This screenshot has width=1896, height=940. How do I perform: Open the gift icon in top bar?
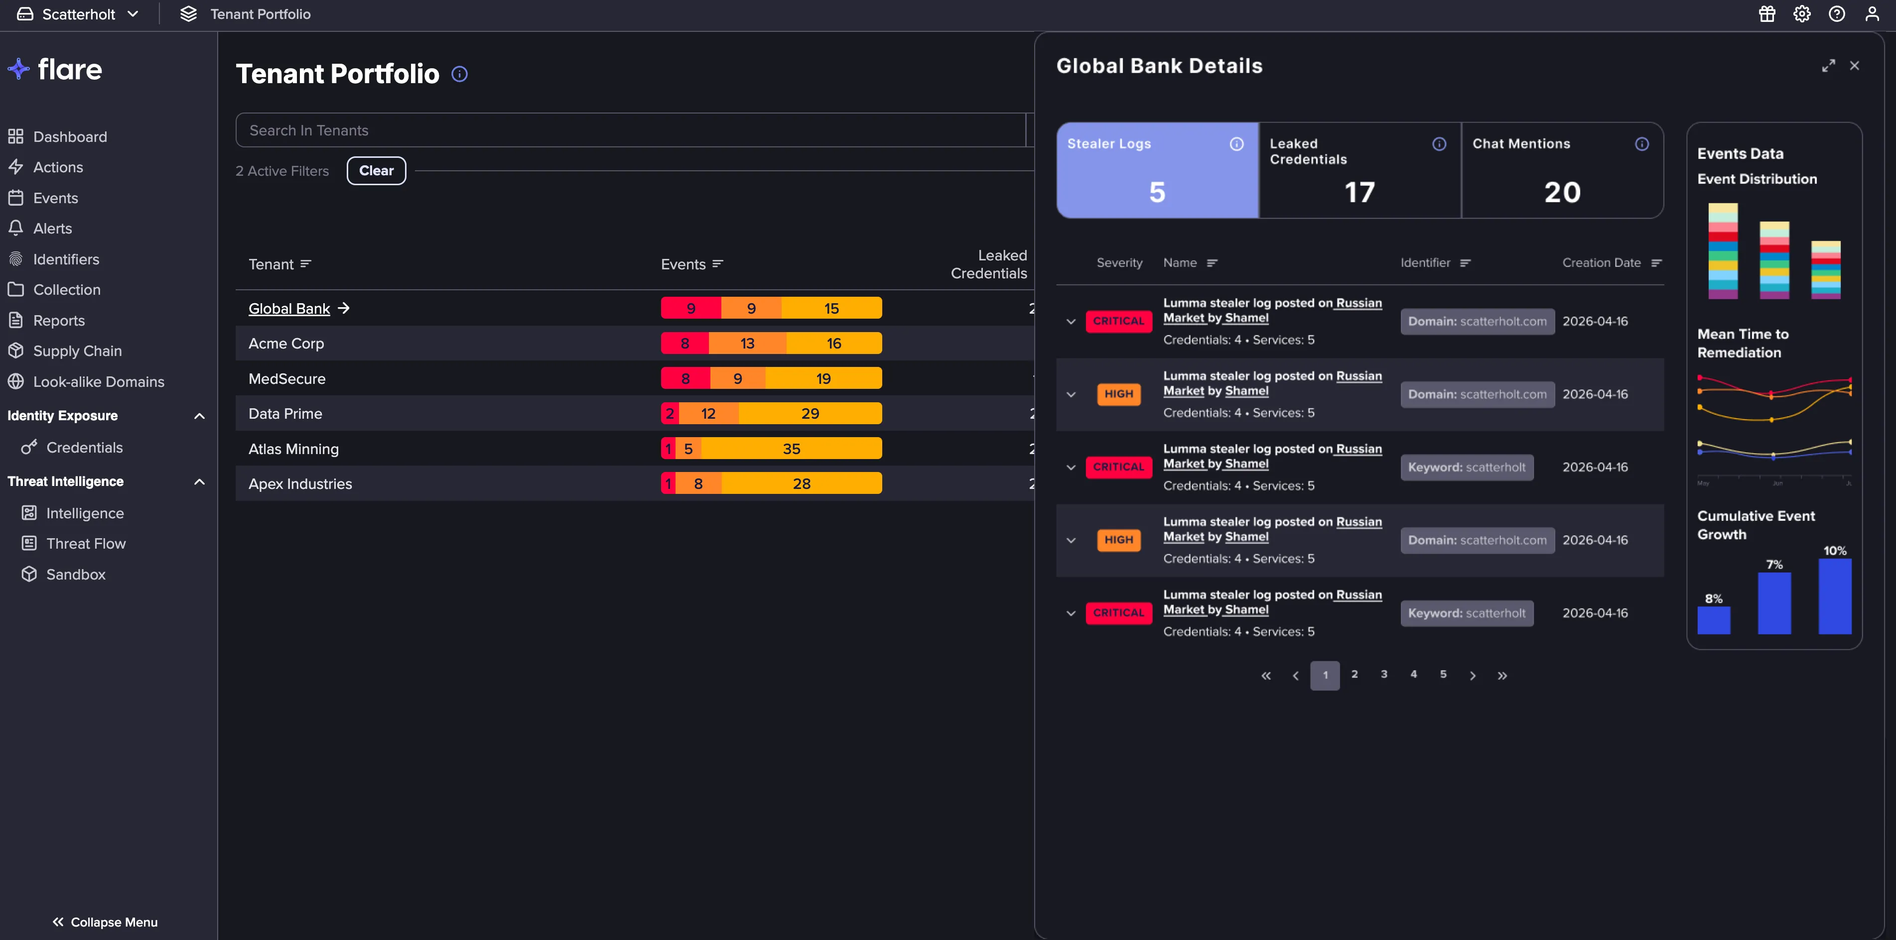pos(1766,14)
